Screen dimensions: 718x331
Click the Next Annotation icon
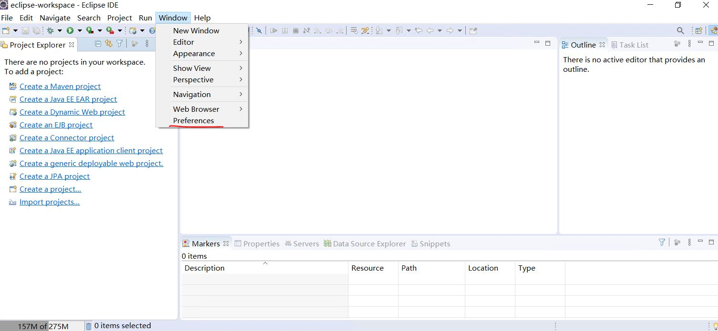click(379, 30)
